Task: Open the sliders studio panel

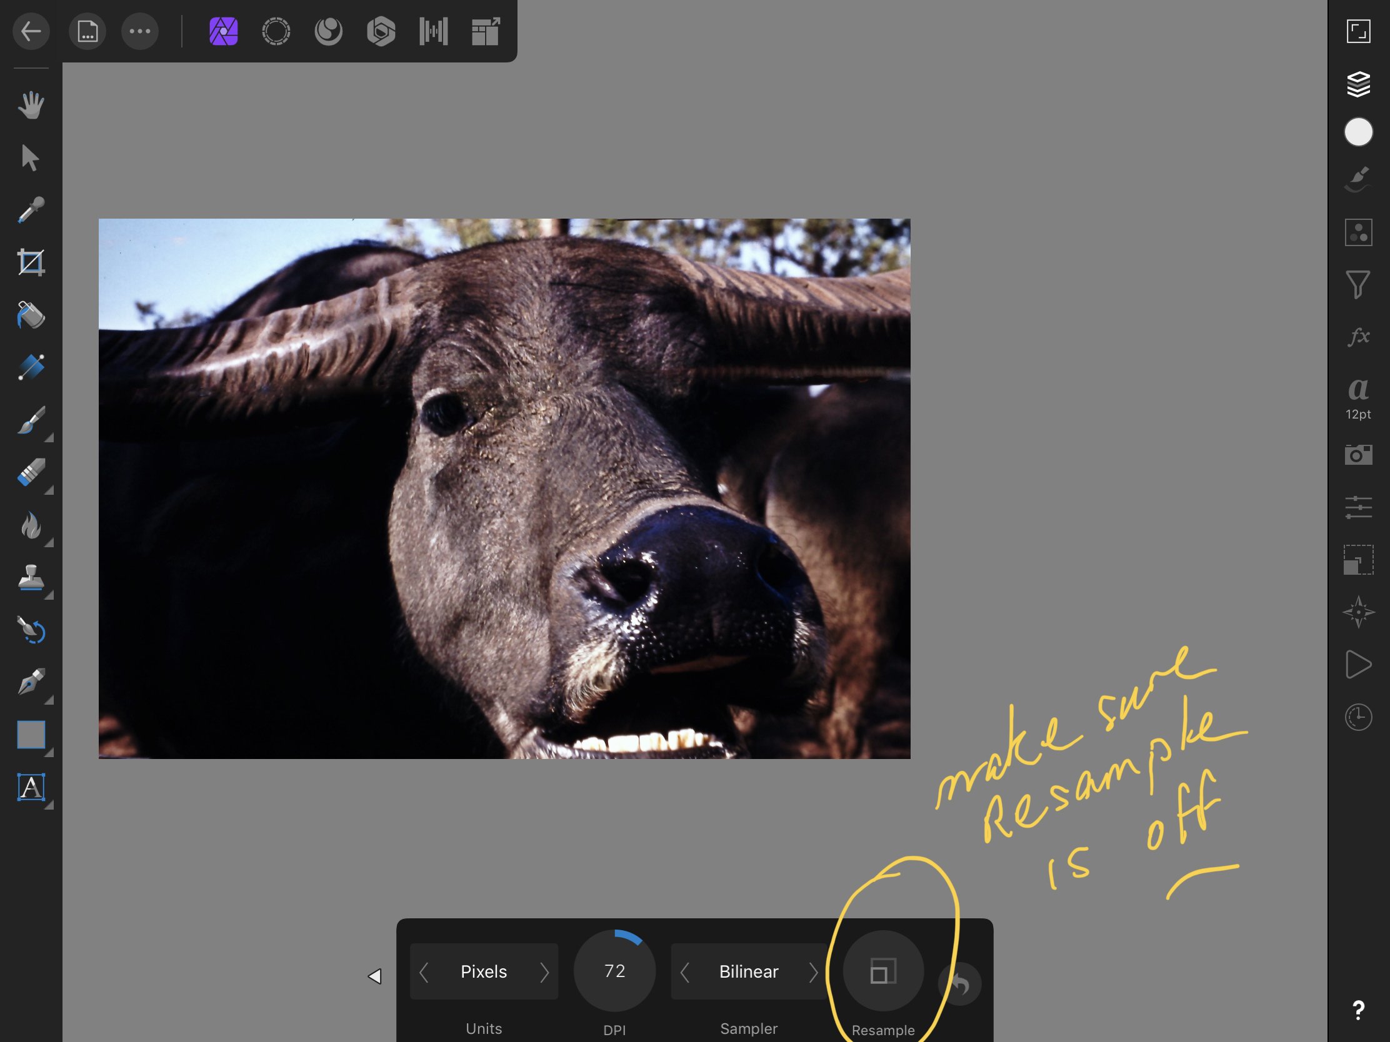Action: pyautogui.click(x=1358, y=507)
